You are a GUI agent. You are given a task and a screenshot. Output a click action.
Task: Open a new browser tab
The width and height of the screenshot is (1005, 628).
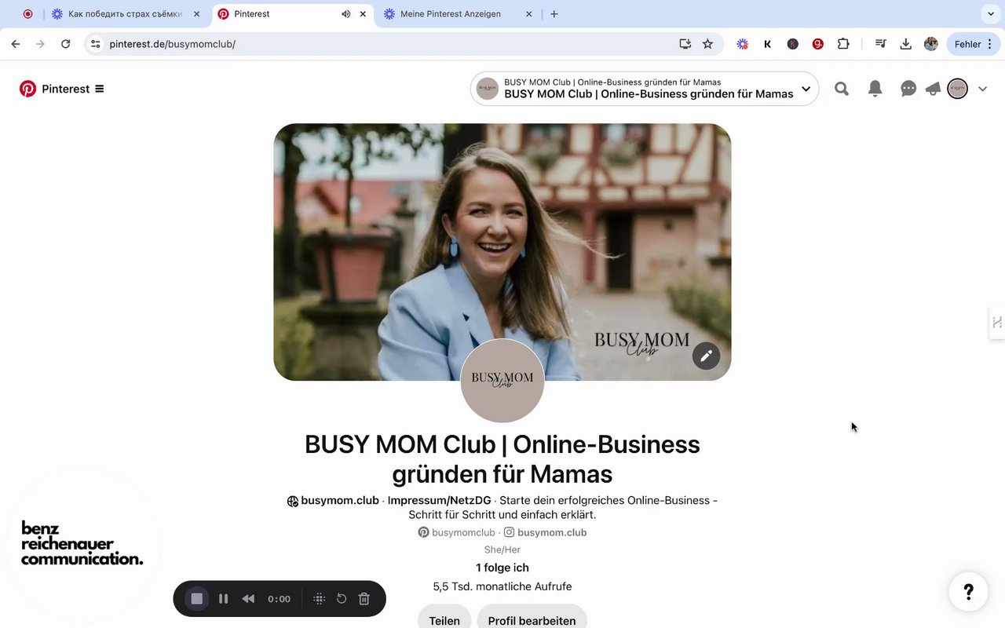(554, 14)
